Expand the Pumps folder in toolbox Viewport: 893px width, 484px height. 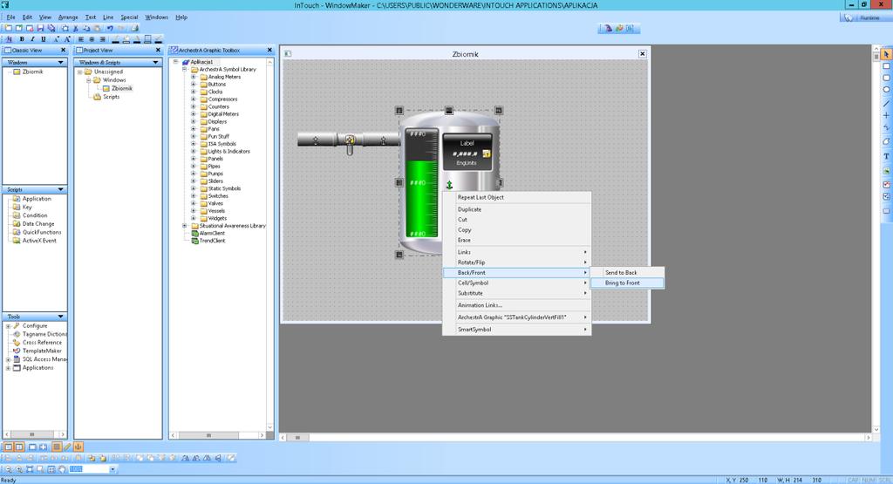pyautogui.click(x=193, y=174)
